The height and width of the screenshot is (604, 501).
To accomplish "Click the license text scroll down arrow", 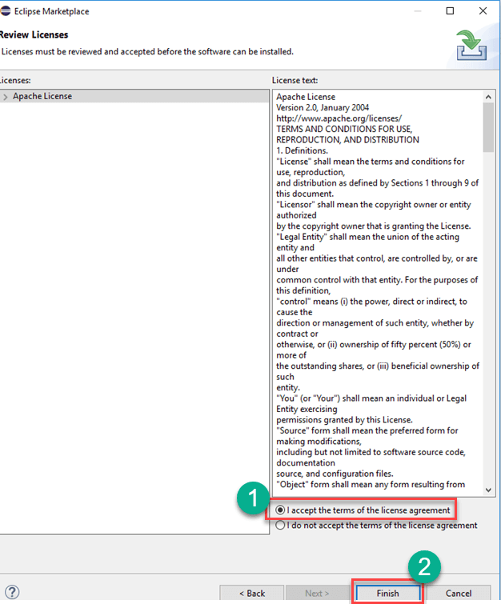I will pos(488,489).
